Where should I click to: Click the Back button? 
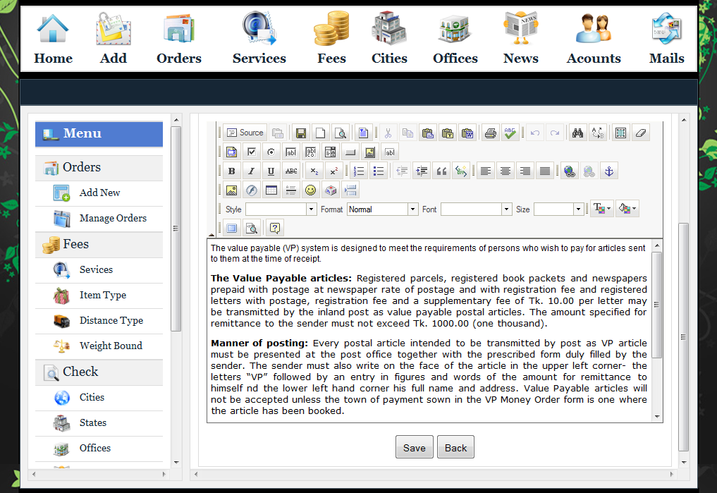(455, 448)
